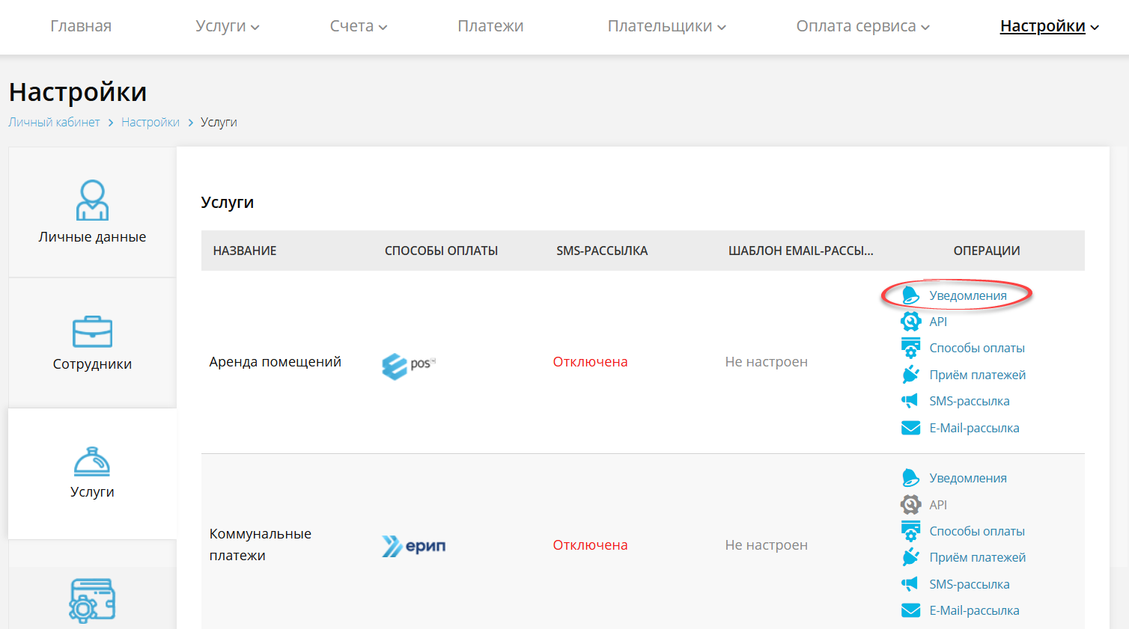Click the НАЗВАНИЕ column header
This screenshot has height=629, width=1129.
coord(245,251)
